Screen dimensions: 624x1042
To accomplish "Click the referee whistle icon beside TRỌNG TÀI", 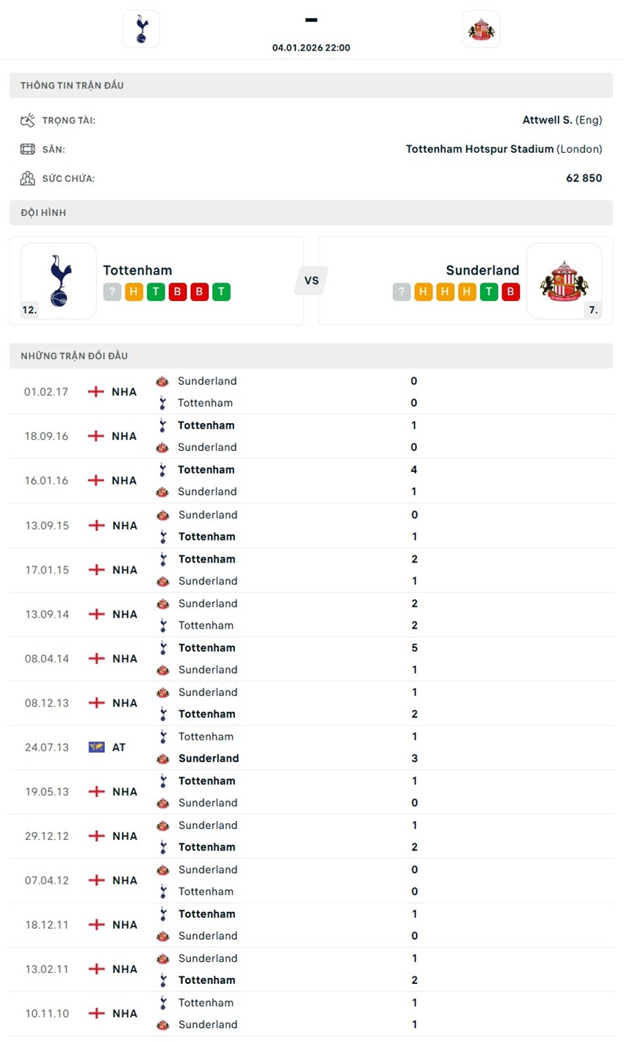I will pyautogui.click(x=27, y=119).
